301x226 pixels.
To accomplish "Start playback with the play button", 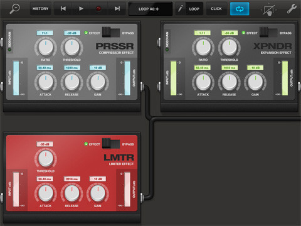I will coord(81,9).
